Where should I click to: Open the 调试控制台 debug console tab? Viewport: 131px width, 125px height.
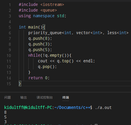[x=44, y=97]
